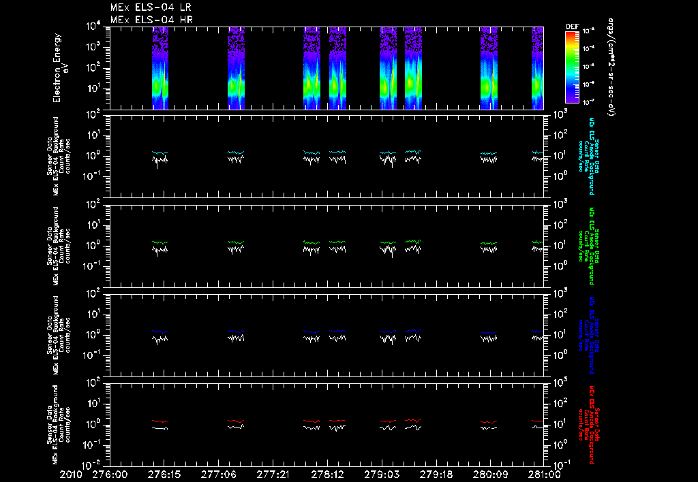Click the left-axis label of the green trace panel
698x482 pixels.
[x=59, y=246]
